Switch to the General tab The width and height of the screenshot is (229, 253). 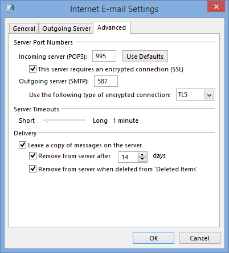pos(24,29)
